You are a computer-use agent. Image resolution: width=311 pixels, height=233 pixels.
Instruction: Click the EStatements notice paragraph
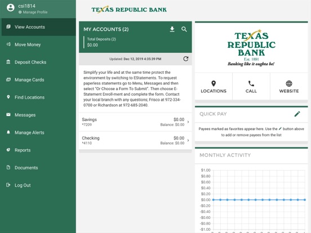click(x=132, y=89)
